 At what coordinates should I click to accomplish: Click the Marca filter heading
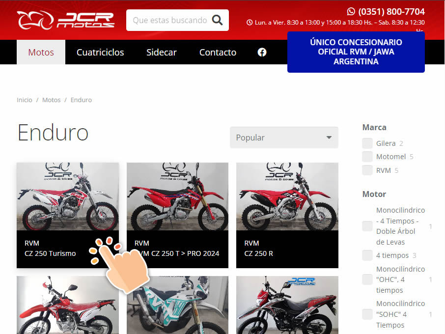(x=374, y=127)
